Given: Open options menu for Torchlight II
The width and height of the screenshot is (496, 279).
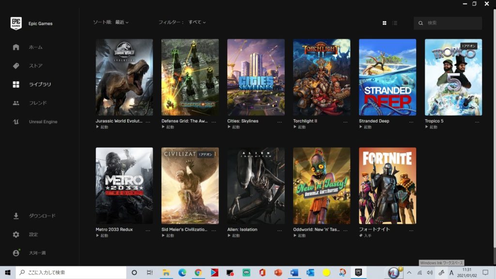Looking at the screenshot, I should click(x=345, y=122).
